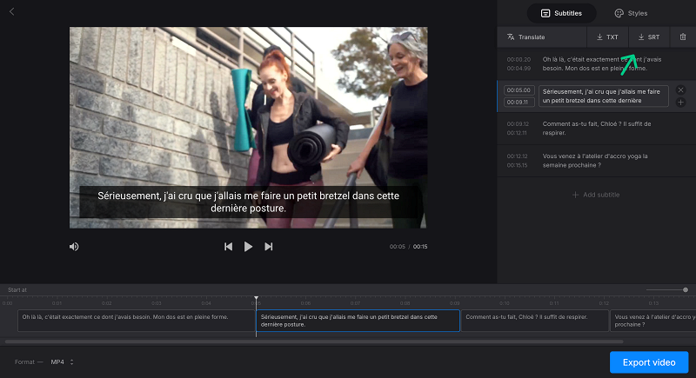Click the timeline horizontal scrollbar

tap(314, 342)
